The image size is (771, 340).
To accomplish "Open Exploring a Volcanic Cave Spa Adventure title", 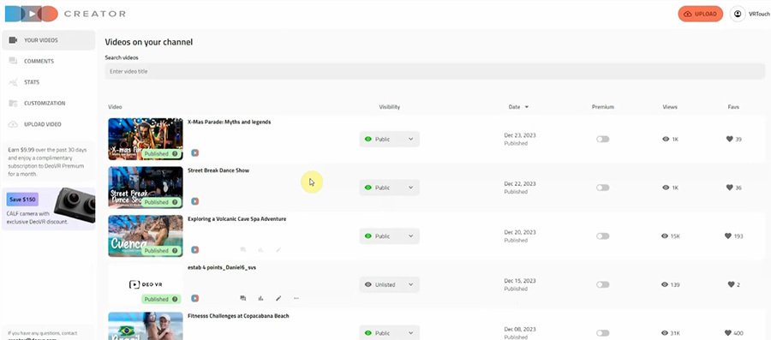I will click(236, 219).
